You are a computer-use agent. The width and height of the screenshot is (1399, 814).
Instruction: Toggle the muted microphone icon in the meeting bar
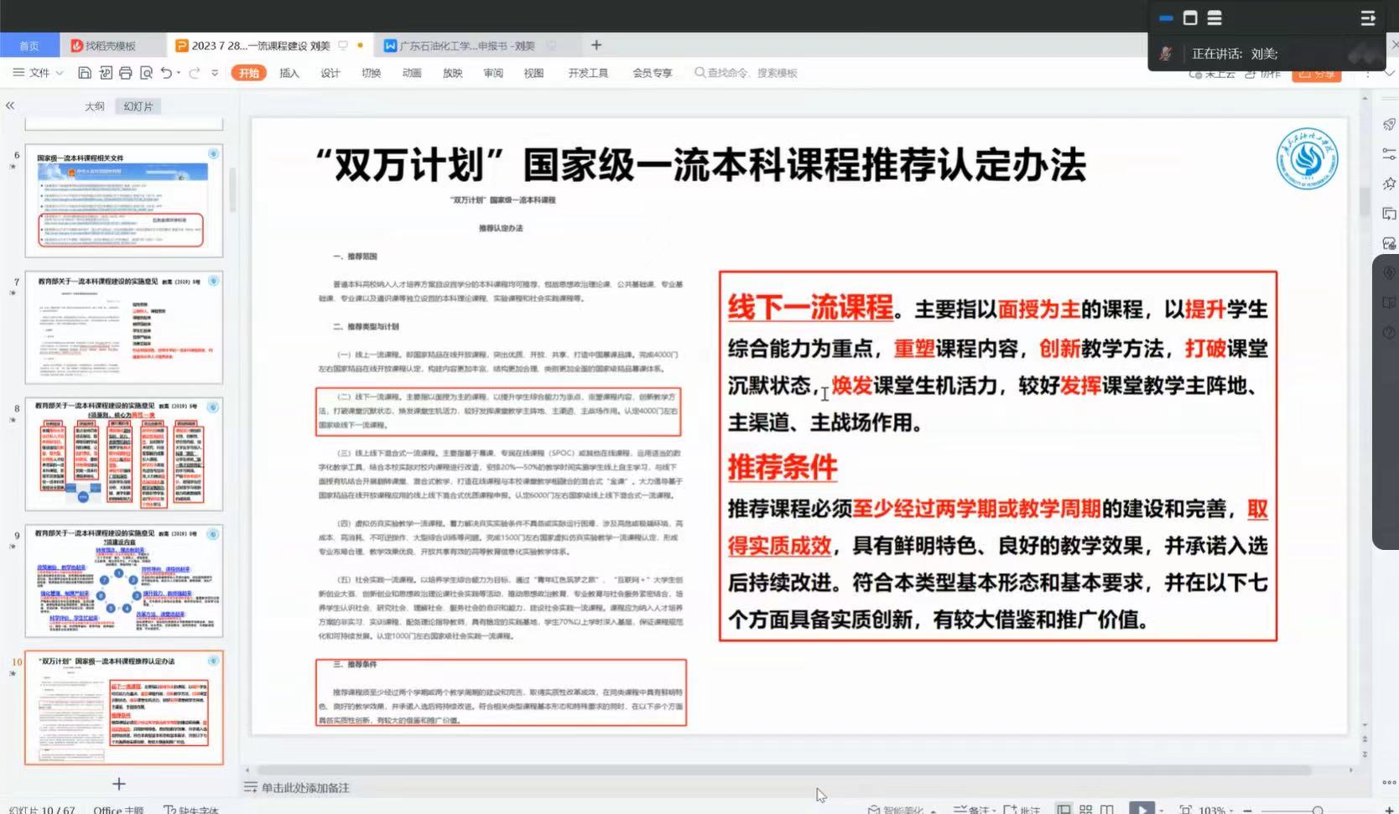pos(1166,54)
